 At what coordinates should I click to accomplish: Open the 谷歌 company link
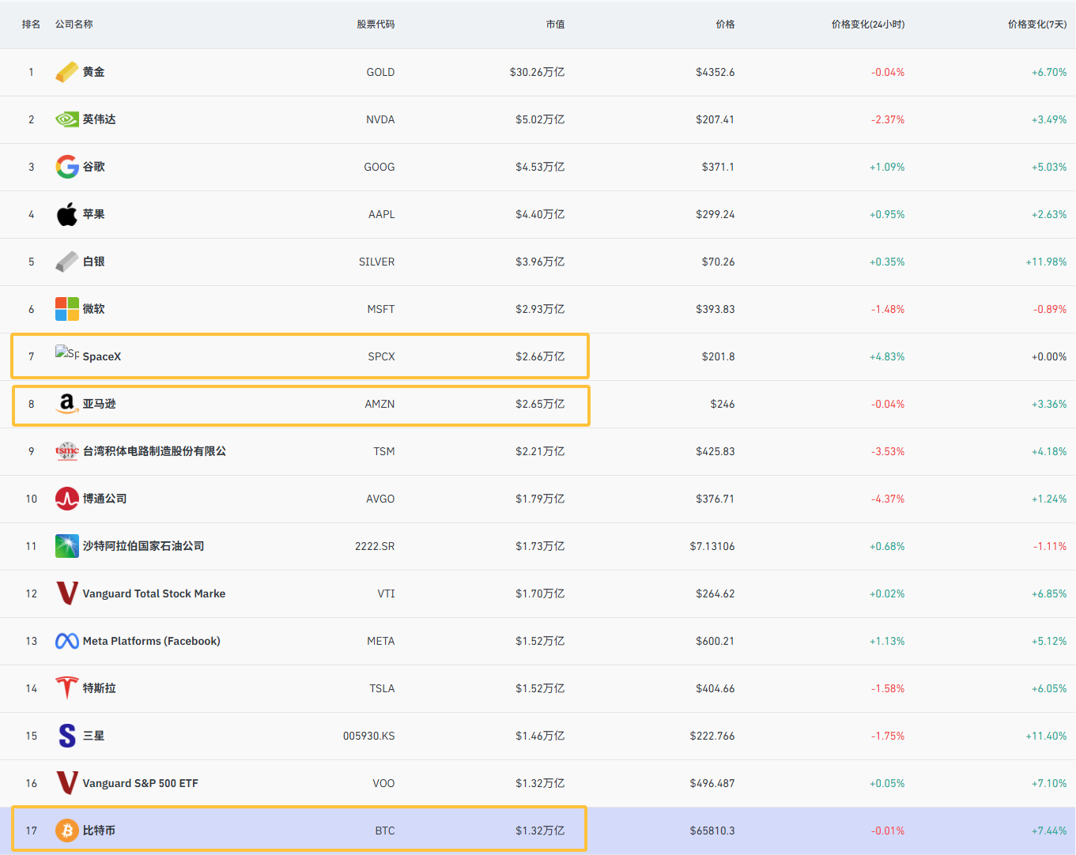click(94, 167)
